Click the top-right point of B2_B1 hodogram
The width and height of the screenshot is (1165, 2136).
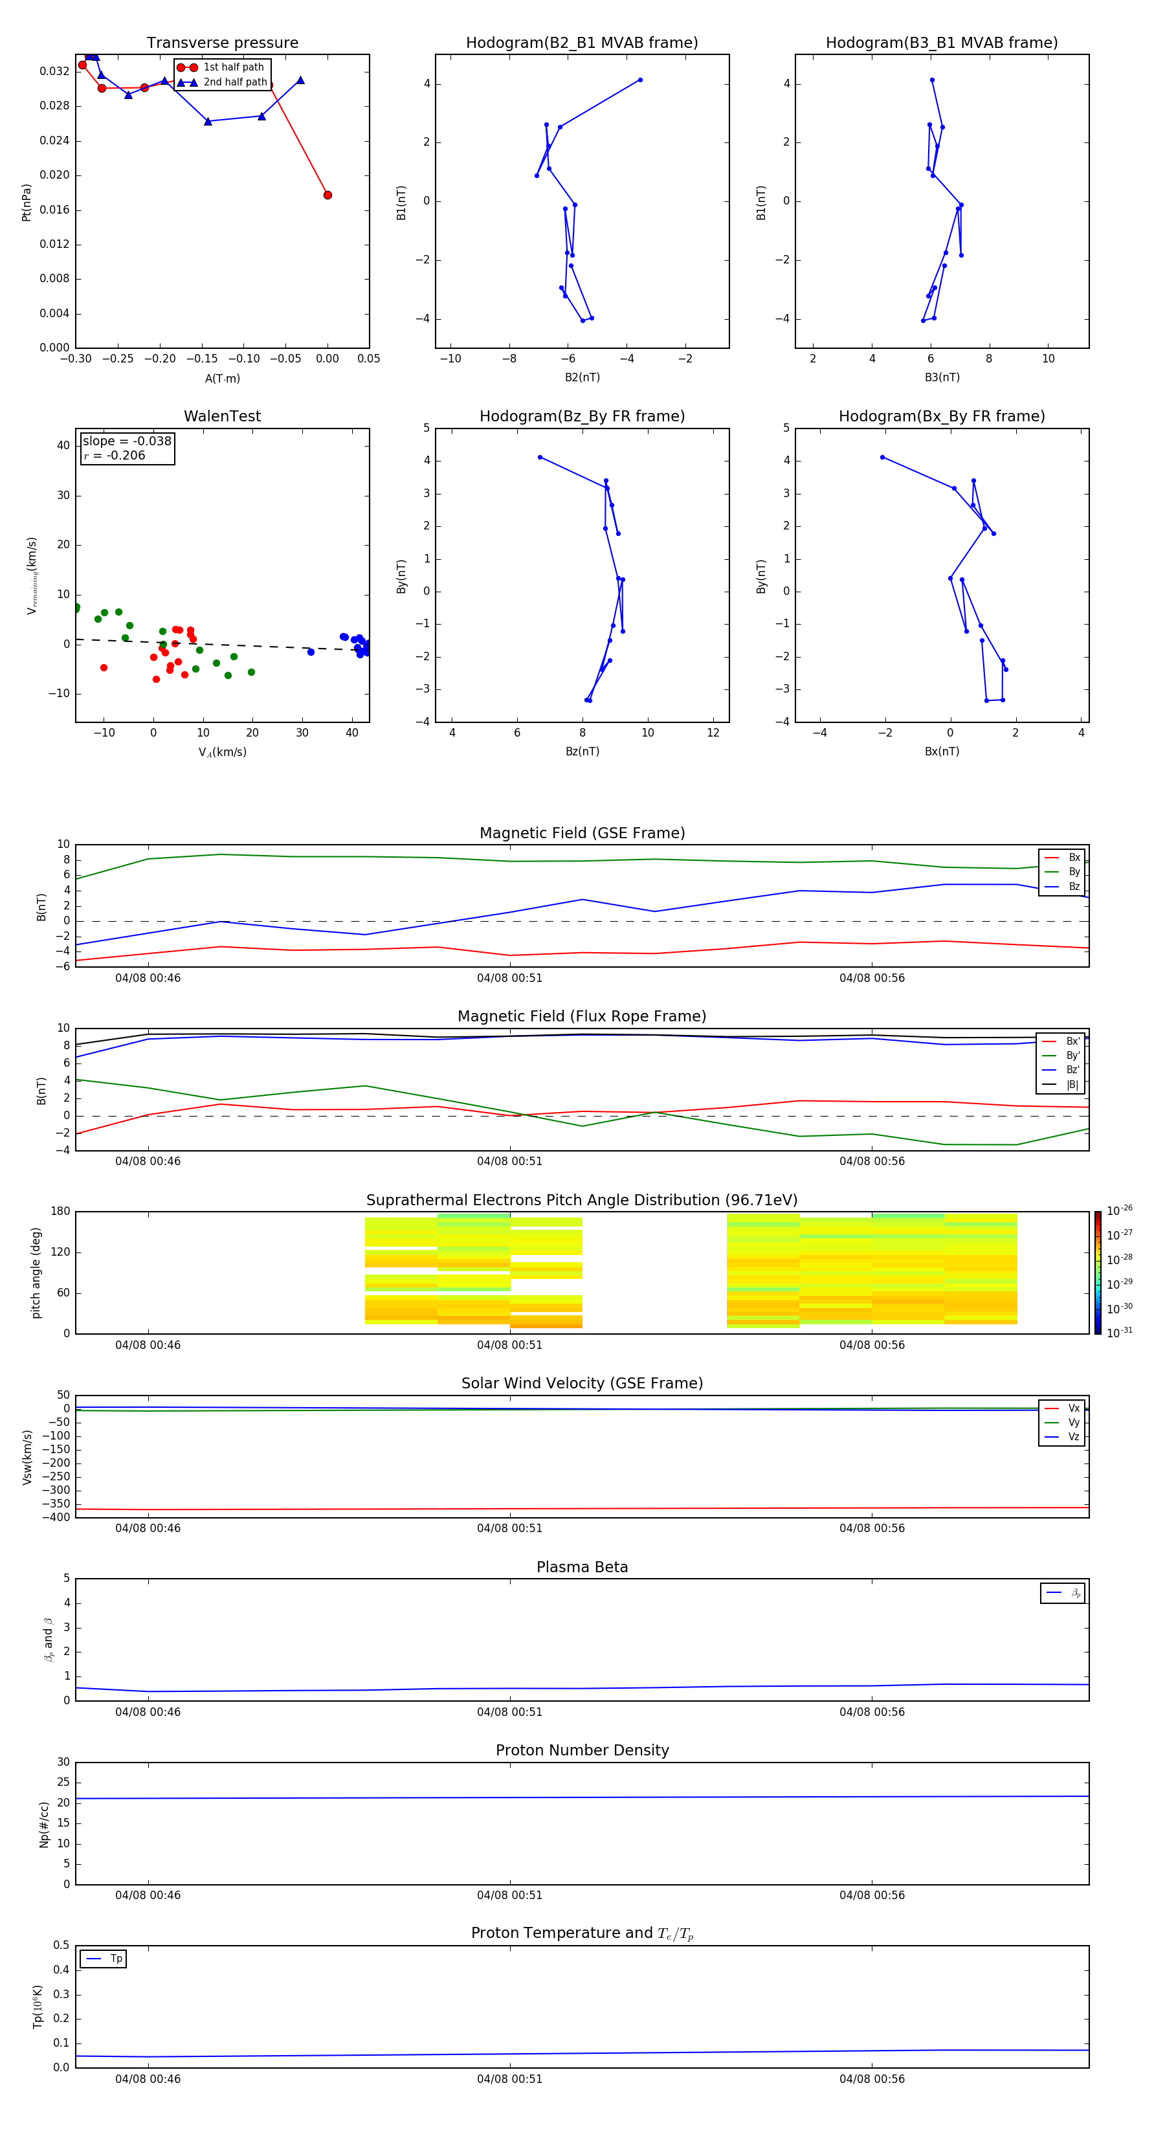(640, 80)
